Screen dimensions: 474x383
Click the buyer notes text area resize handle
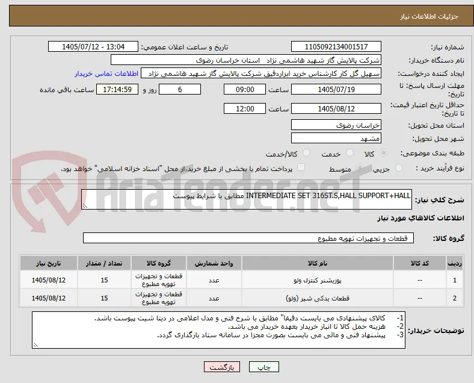pyautogui.click(x=35, y=344)
